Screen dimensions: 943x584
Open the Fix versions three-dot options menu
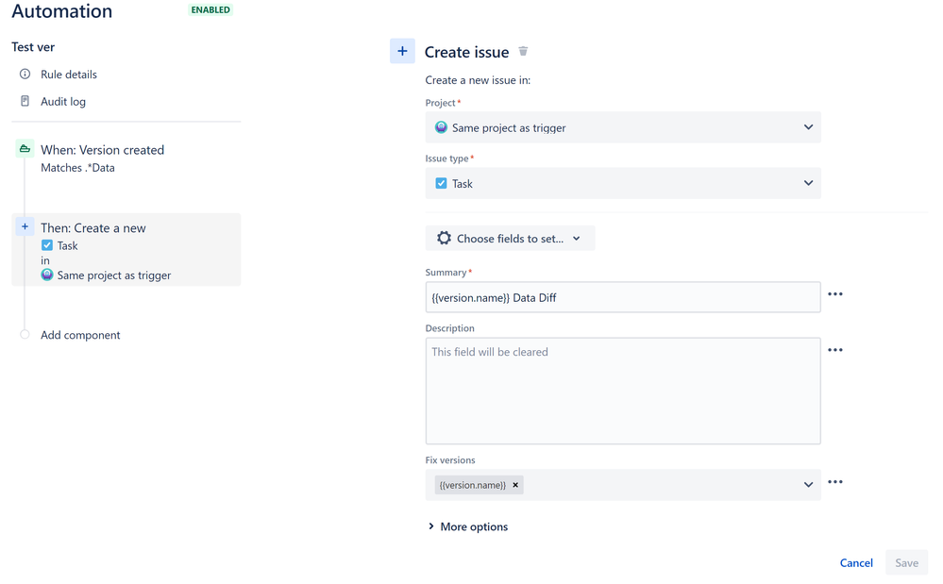[834, 482]
